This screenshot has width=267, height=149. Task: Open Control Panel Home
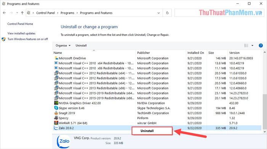pyautogui.click(x=20, y=24)
